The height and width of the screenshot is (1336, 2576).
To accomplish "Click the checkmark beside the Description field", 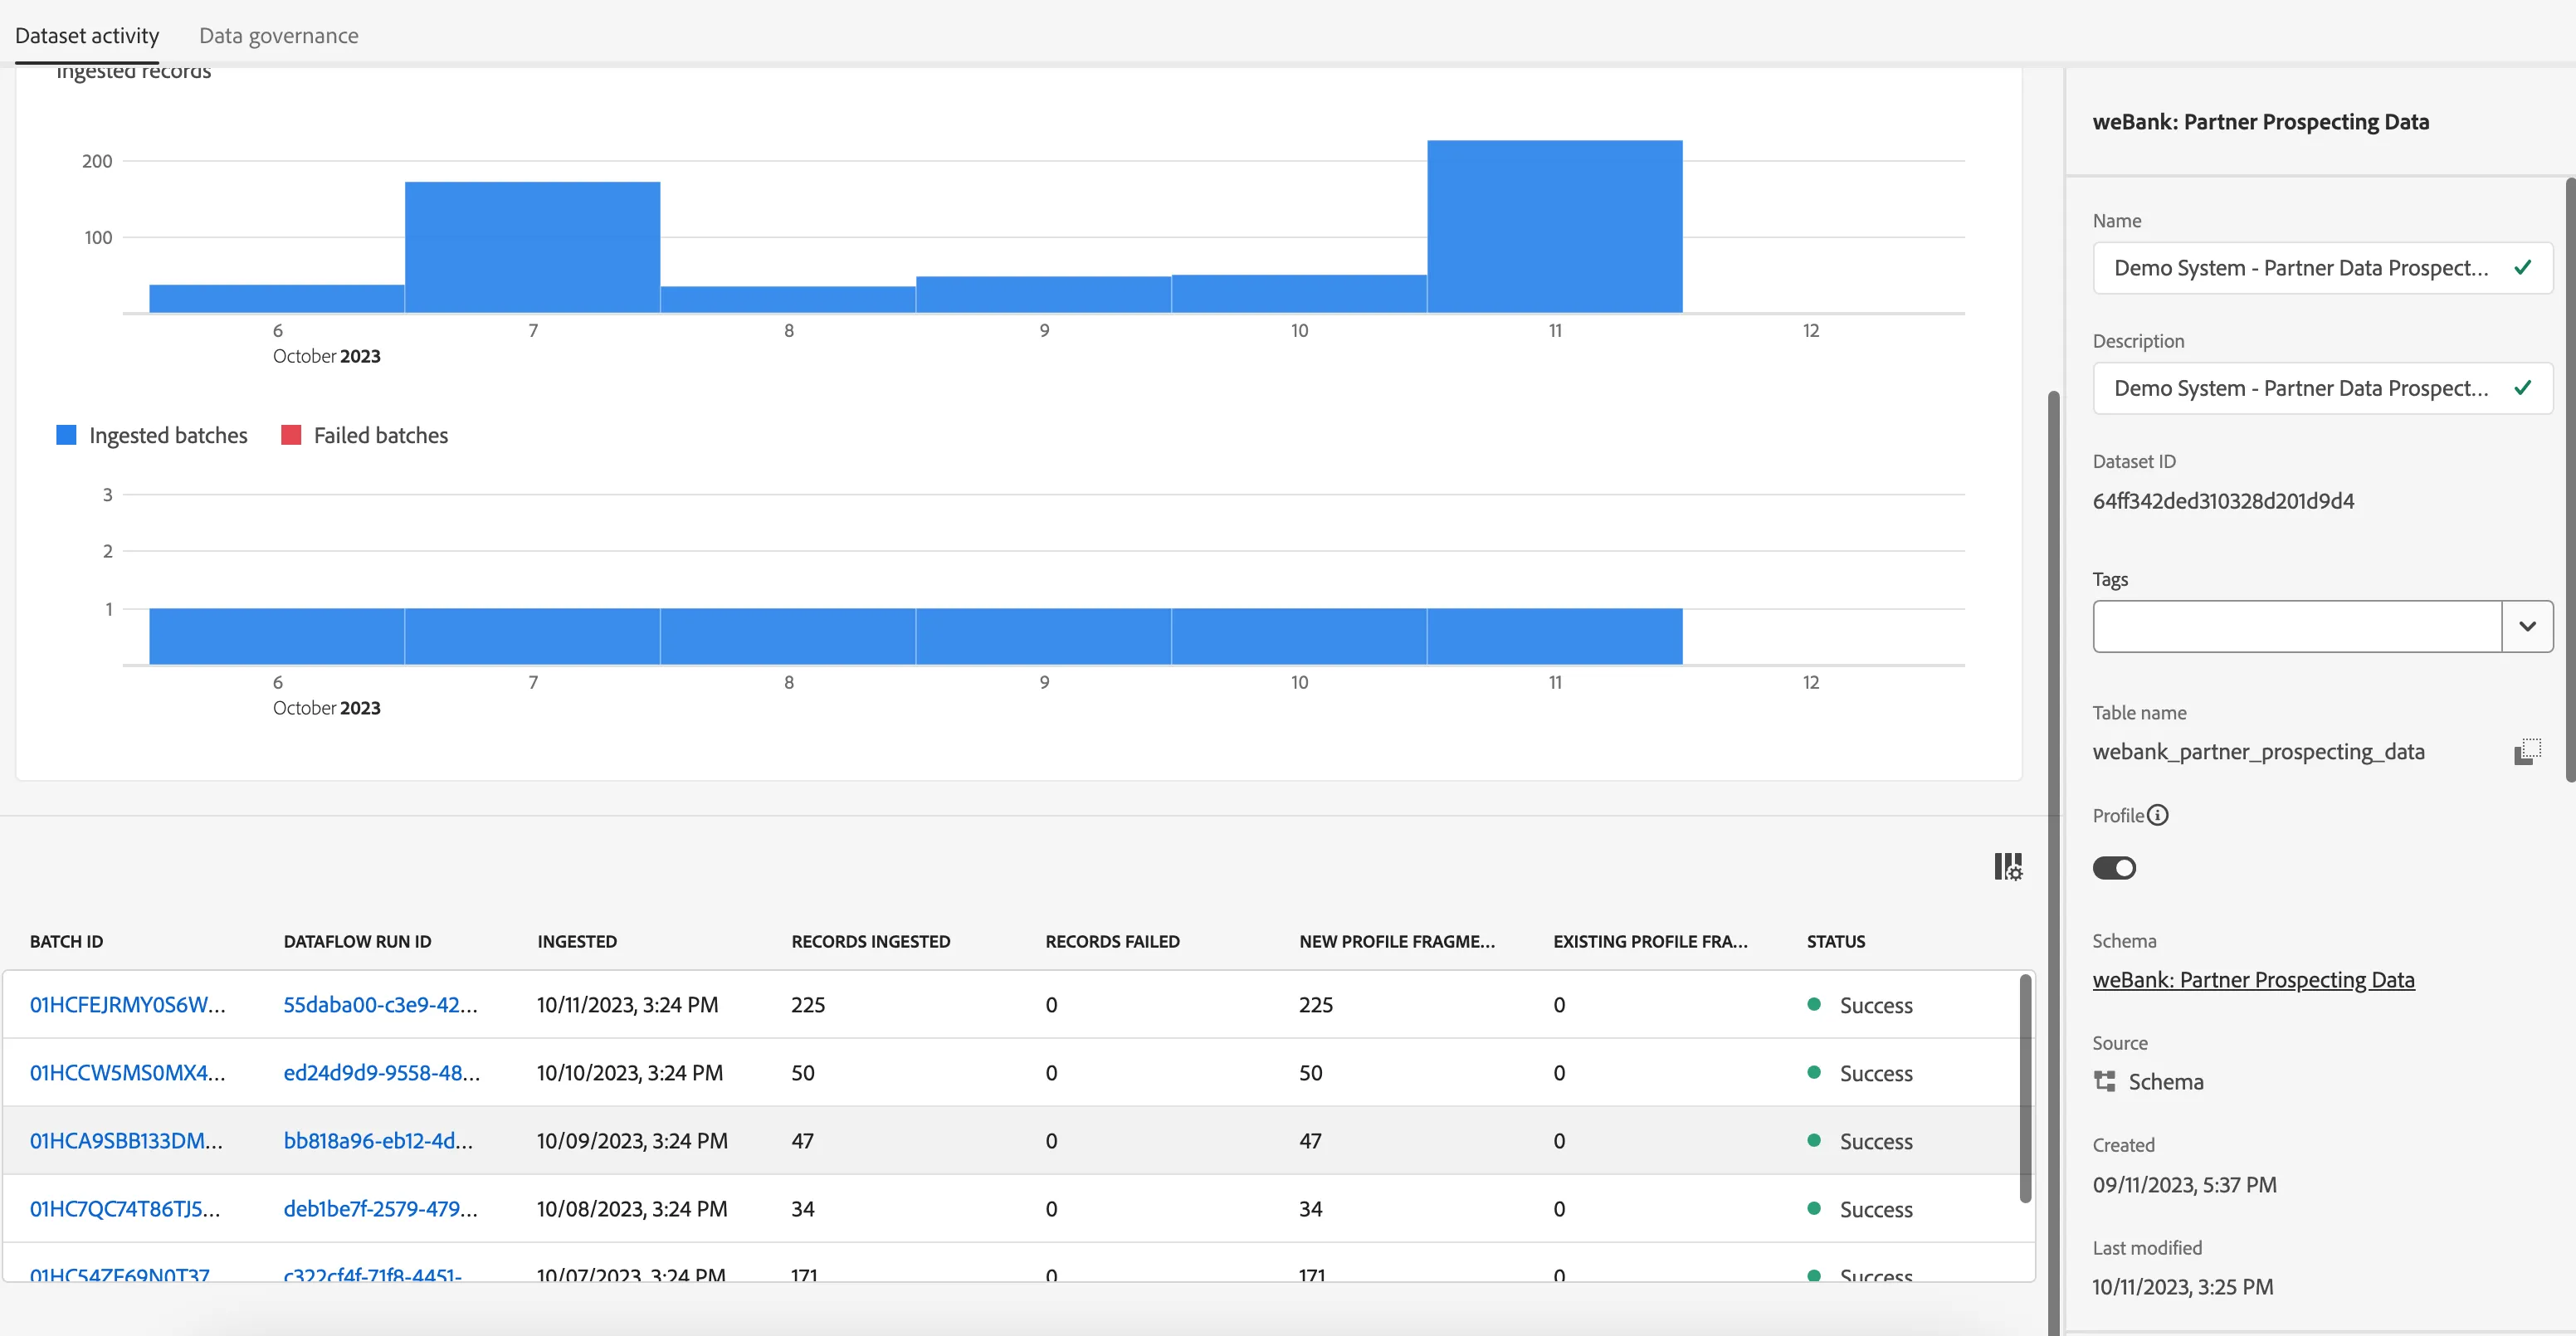I will (2522, 387).
